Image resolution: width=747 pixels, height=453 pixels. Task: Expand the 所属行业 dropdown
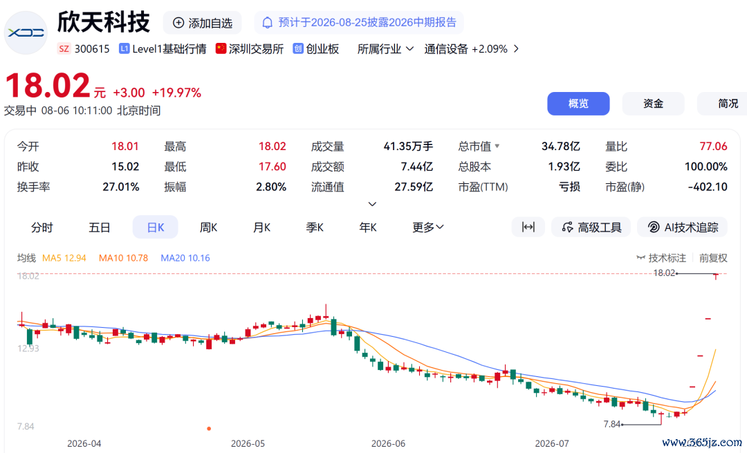click(385, 48)
